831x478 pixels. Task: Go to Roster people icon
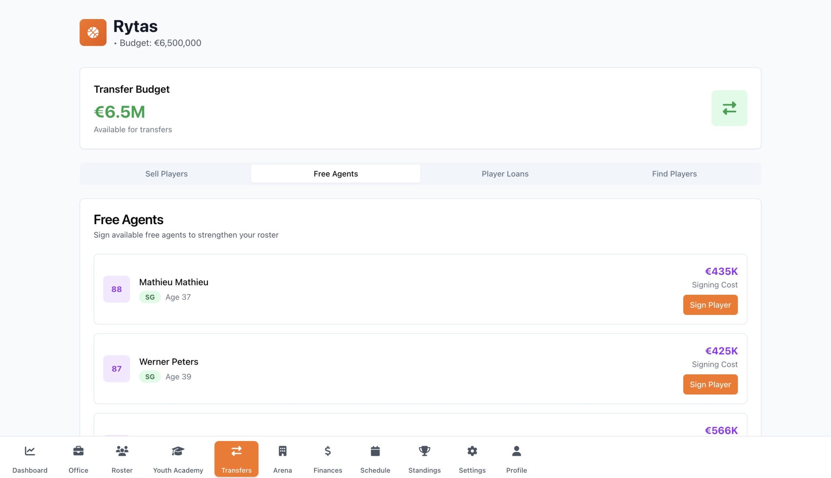pos(122,451)
